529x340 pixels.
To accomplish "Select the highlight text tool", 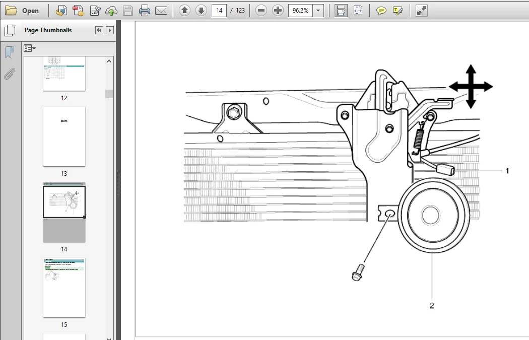I will click(x=398, y=11).
